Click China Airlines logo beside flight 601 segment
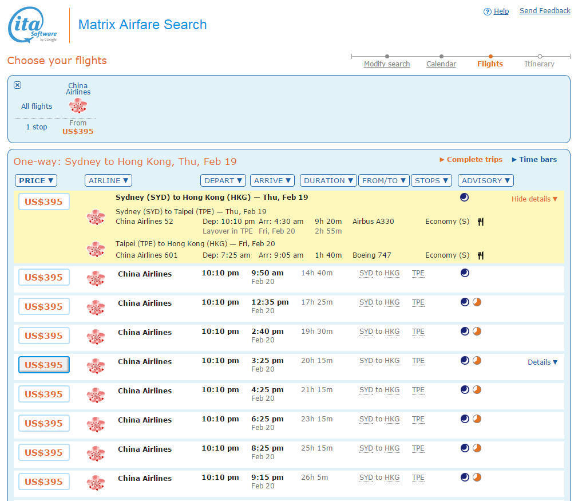This screenshot has width=578, height=501. coord(96,249)
